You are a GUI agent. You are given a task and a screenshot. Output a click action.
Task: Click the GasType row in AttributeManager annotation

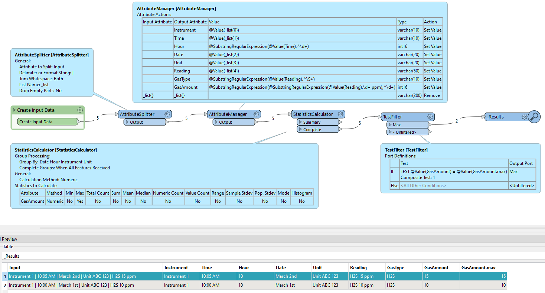tap(292, 79)
